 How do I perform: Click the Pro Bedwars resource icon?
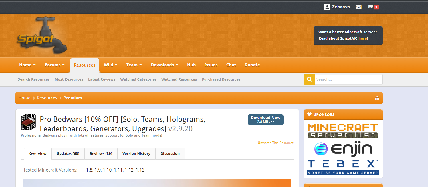[x=28, y=122]
